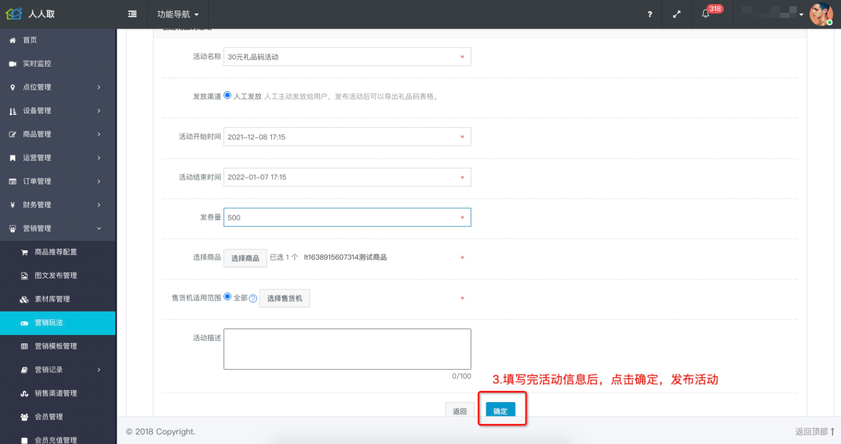This screenshot has width=841, height=444.
Task: Click edit icon beside 商品管理
Action: 13,134
